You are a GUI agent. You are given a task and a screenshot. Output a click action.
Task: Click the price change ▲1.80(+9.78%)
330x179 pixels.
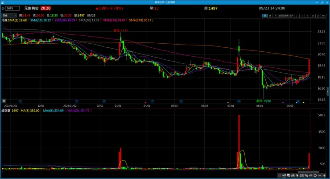coord(109,8)
